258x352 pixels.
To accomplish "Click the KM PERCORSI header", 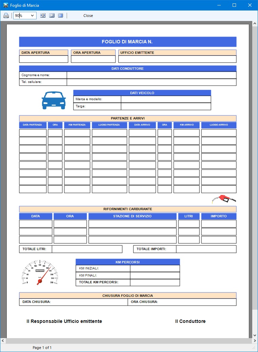I will click(128, 262).
